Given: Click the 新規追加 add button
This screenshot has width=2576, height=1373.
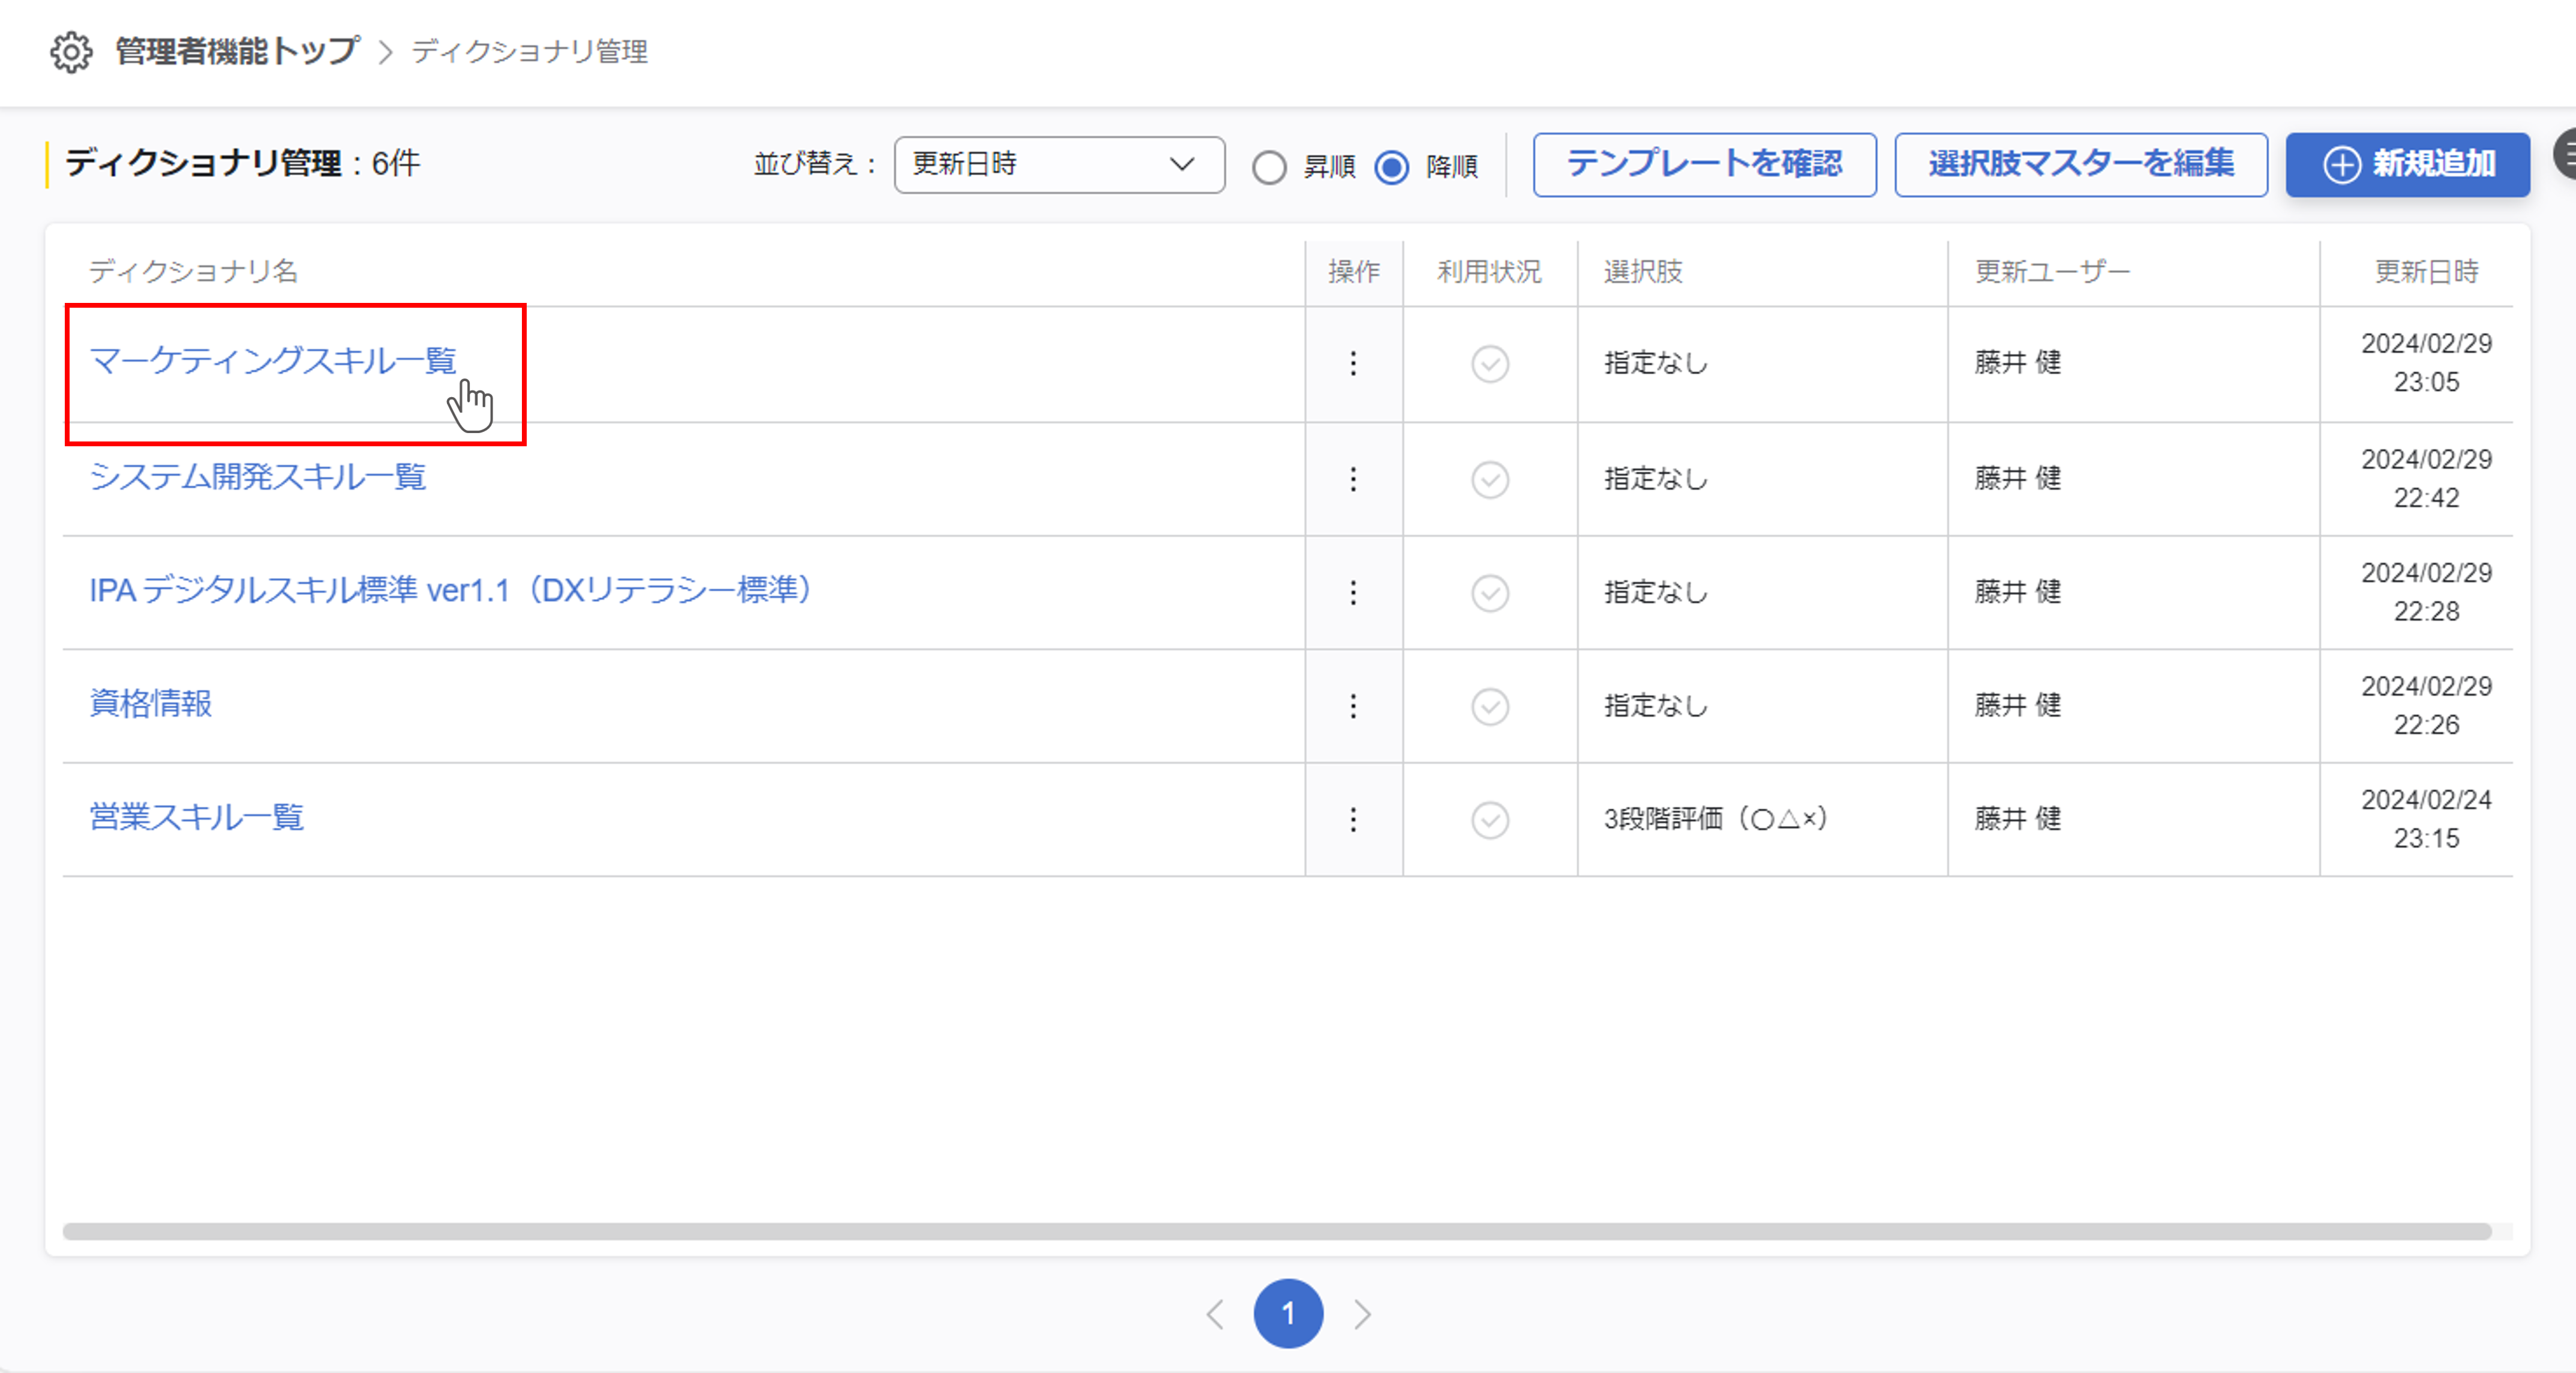Looking at the screenshot, I should [x=2407, y=165].
